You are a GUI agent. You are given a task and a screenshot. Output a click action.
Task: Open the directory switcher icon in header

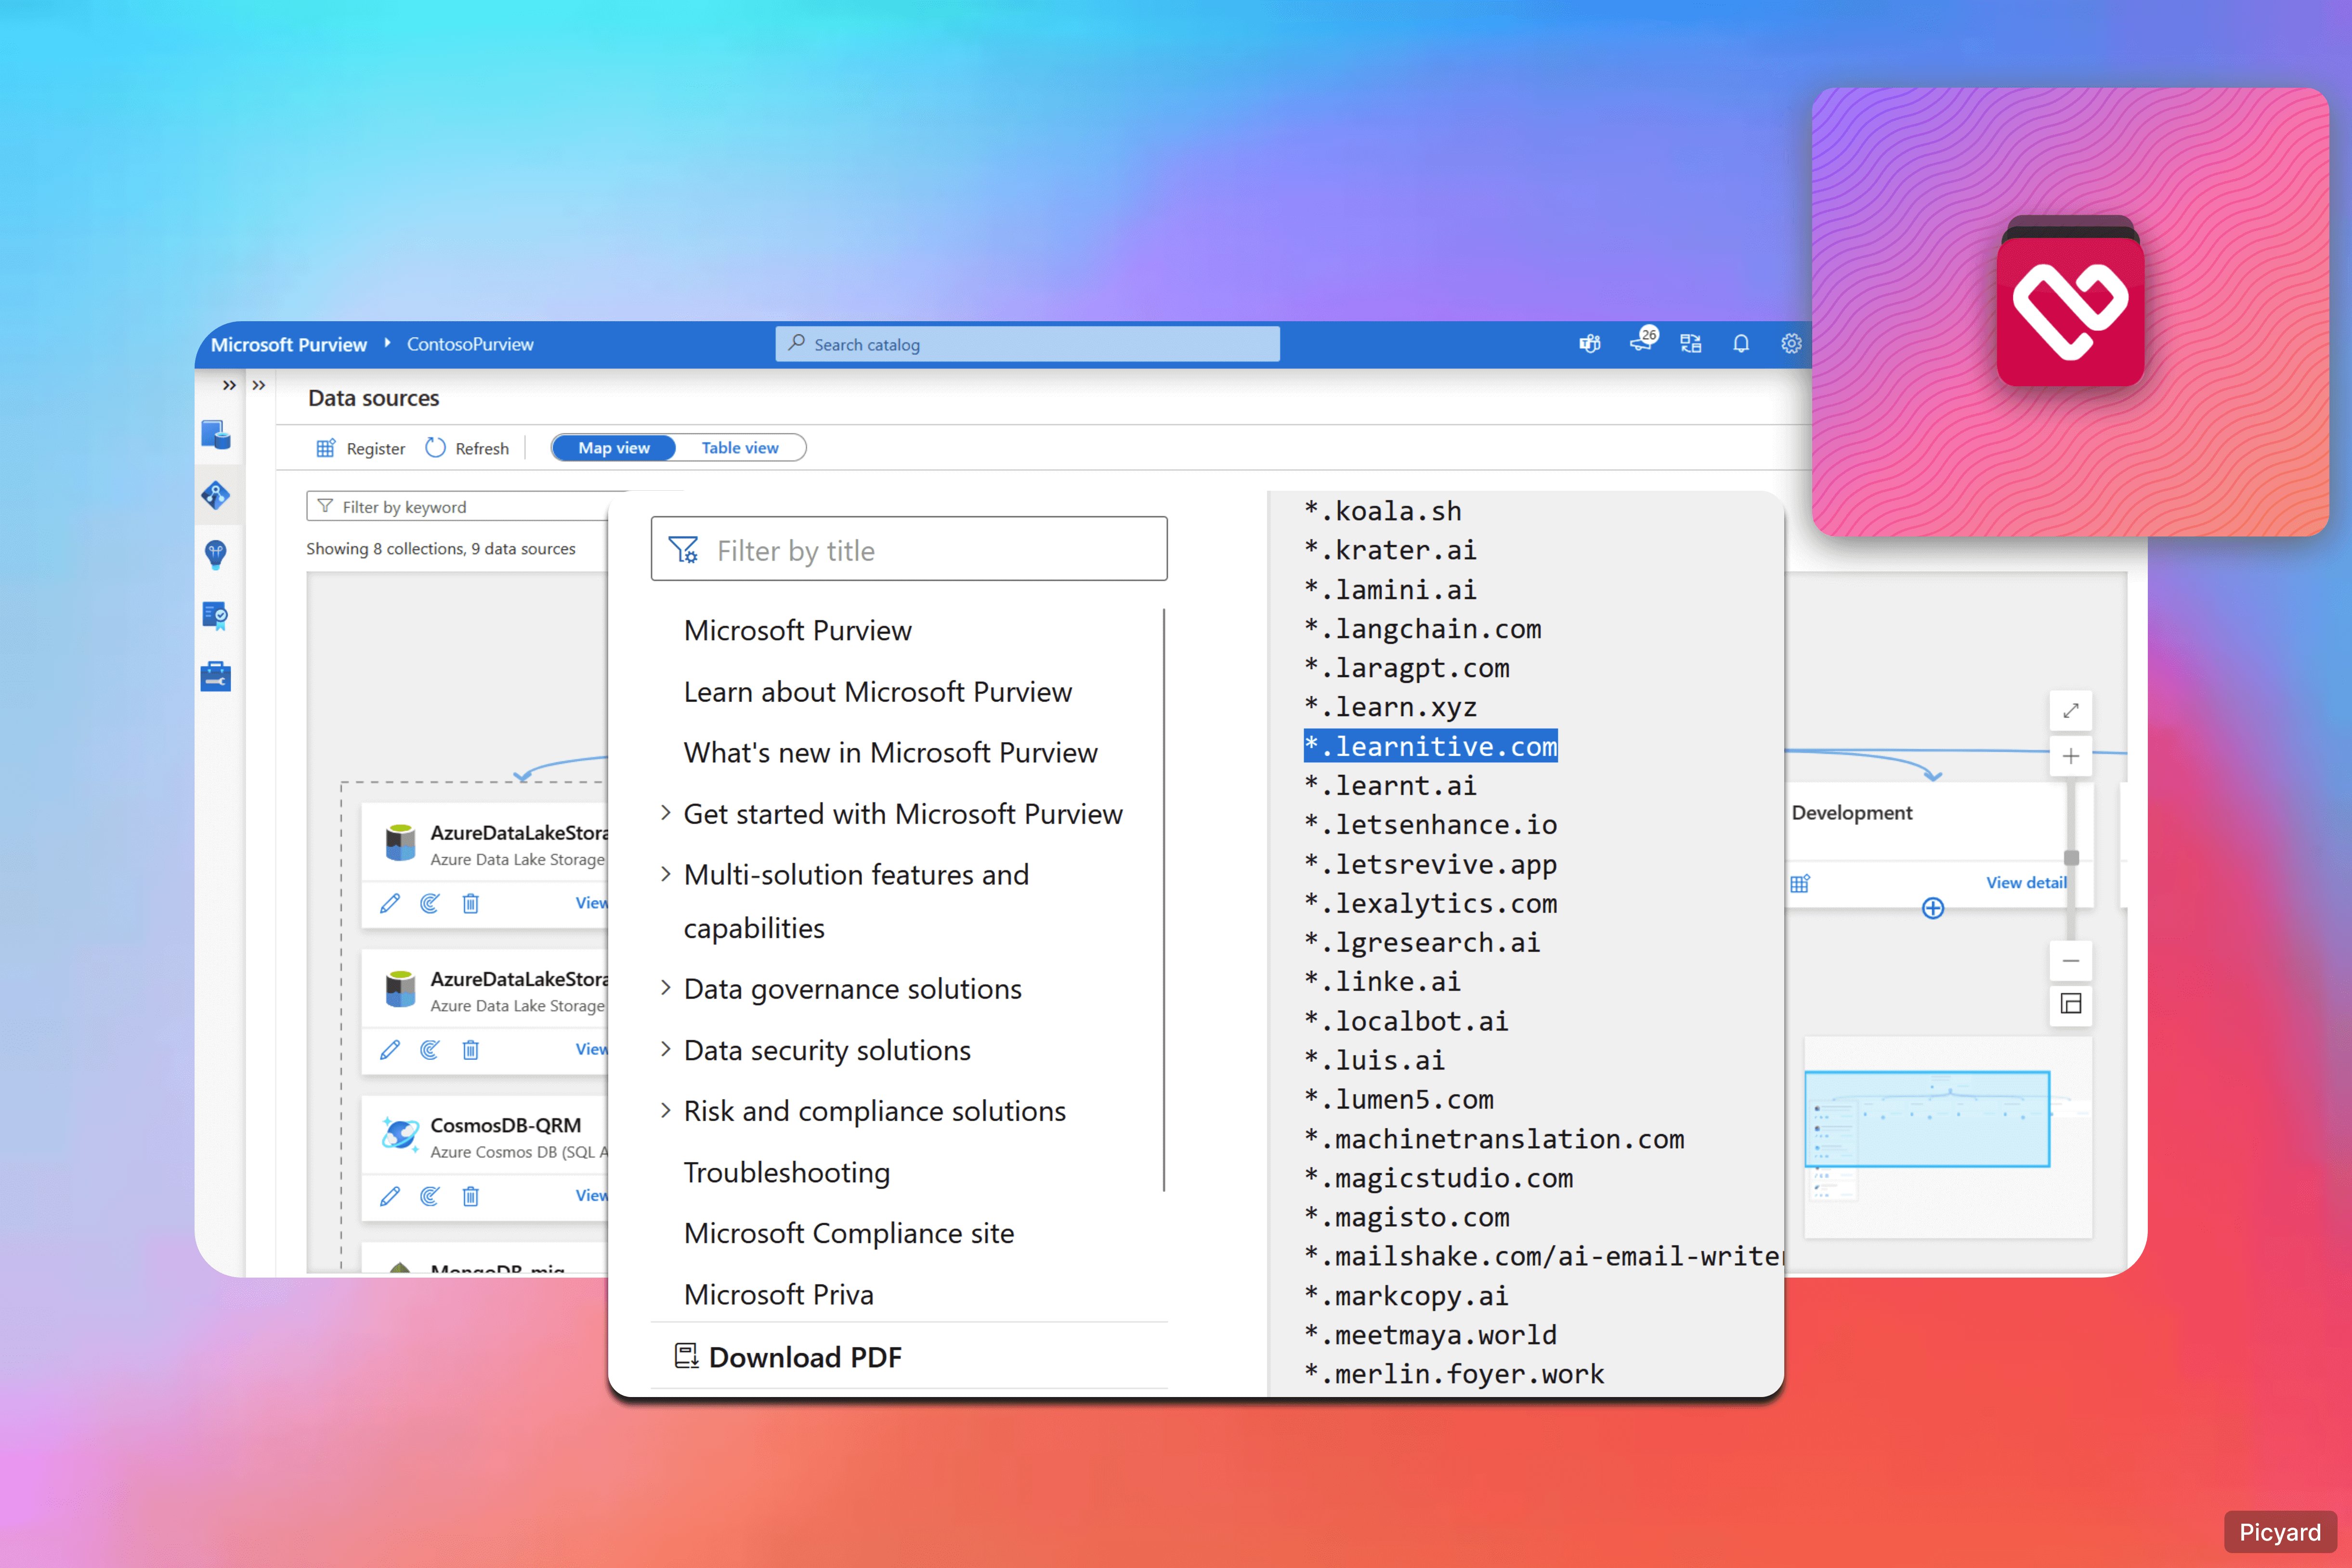pyautogui.click(x=1691, y=344)
